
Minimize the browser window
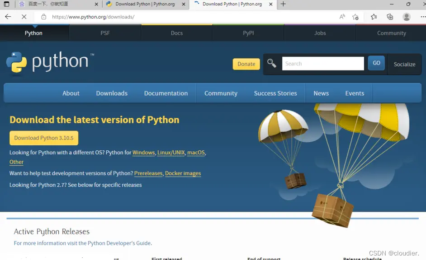(392, 4)
